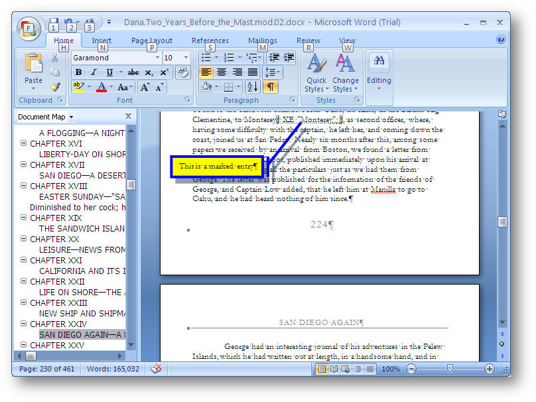This screenshot has width=536, height=402.
Task: Grow font size
Action: (x=145, y=87)
